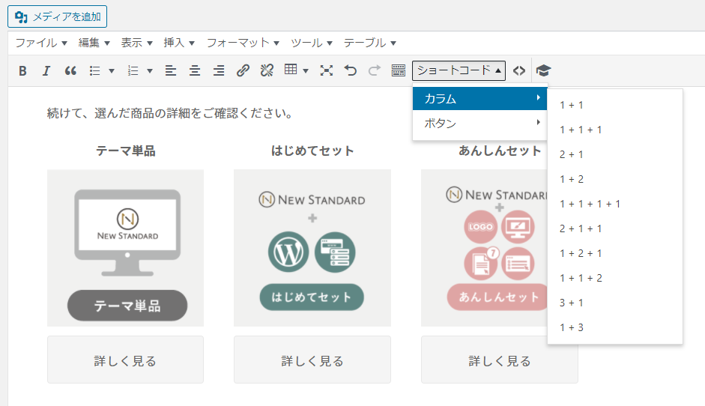Undo the last edit
705x406 pixels.
point(350,71)
